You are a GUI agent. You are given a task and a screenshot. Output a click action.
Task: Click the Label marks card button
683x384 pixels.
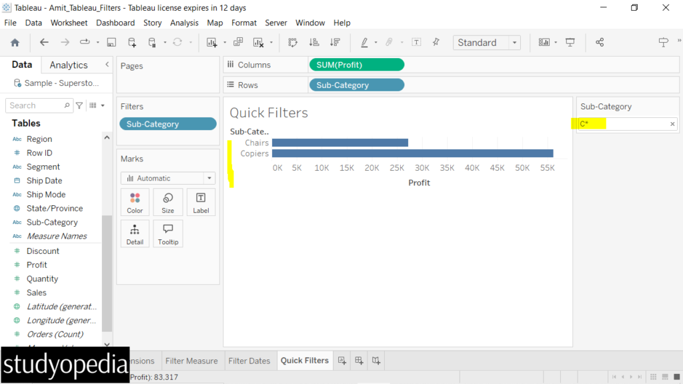pos(201,203)
